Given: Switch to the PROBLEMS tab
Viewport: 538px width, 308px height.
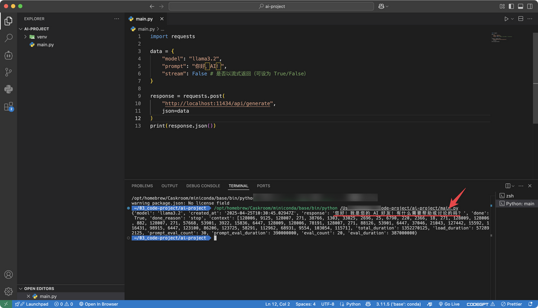Looking at the screenshot, I should (x=142, y=186).
